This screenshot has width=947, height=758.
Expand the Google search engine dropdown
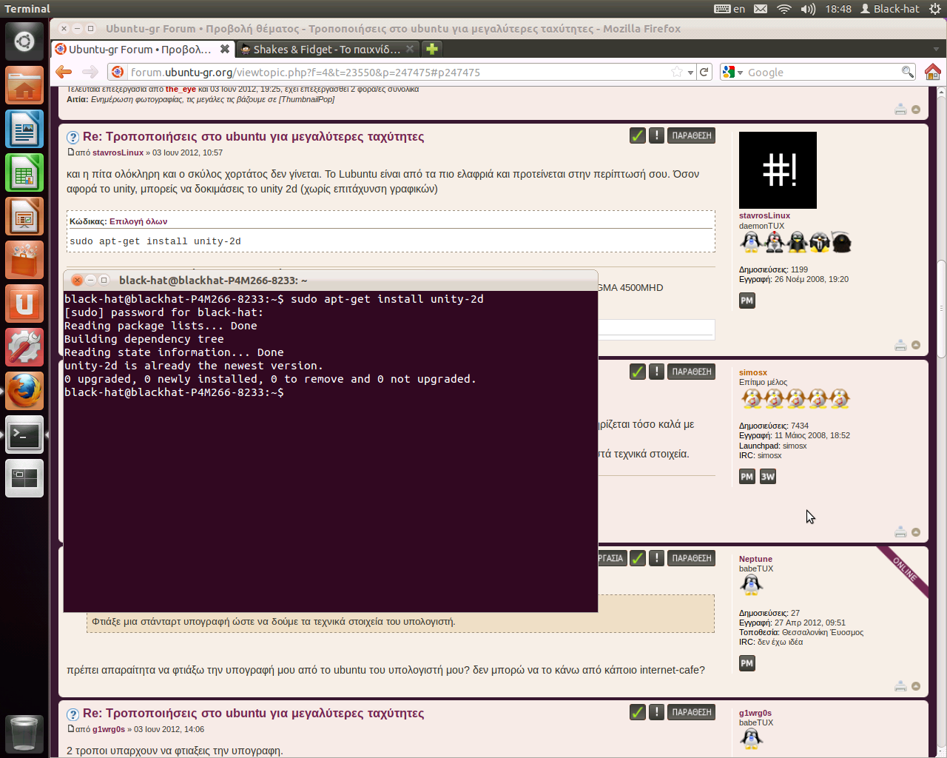(x=732, y=72)
